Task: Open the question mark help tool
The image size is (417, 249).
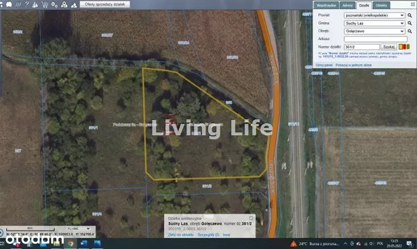Action: (26, 4)
